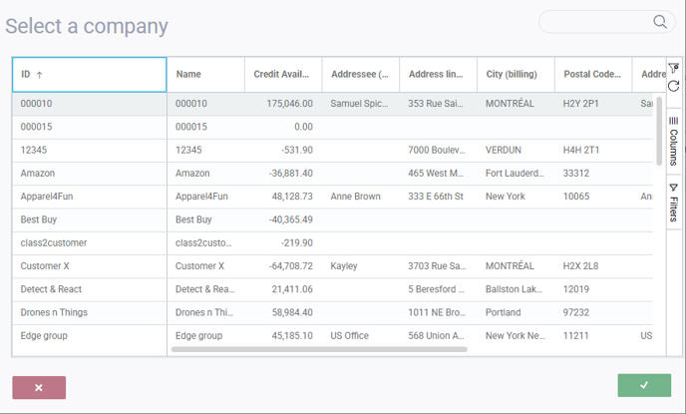This screenshot has width=686, height=414.
Task: Sort by the ID column header
Action: pyautogui.click(x=90, y=75)
